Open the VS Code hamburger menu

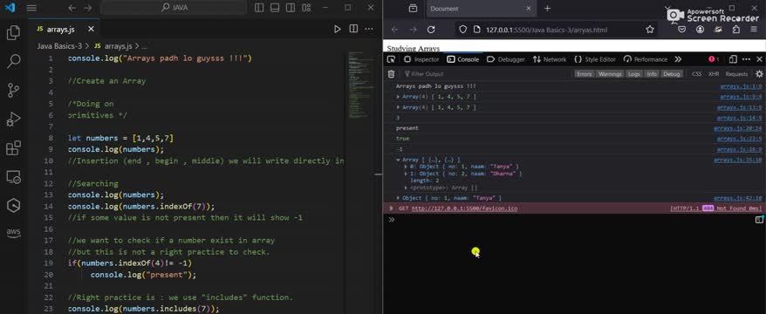coord(31,8)
